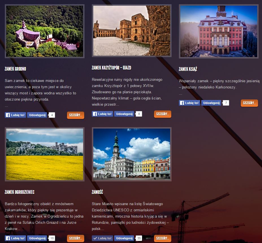Open Szczegóły for Zamek Grodno
The height and width of the screenshot is (243, 262).
(75, 115)
